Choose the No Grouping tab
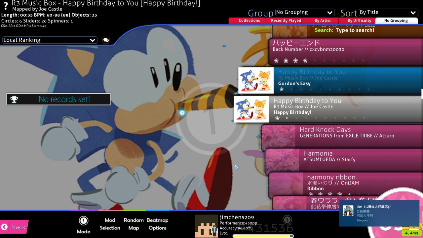 click(396, 20)
